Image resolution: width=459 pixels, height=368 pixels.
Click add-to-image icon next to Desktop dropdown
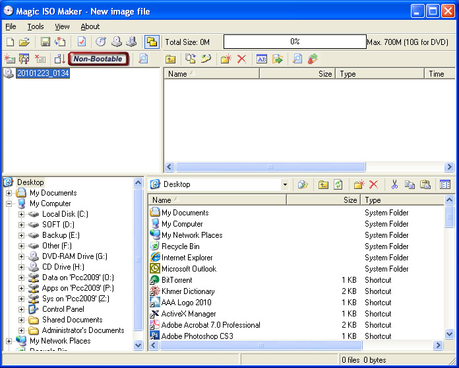point(303,185)
